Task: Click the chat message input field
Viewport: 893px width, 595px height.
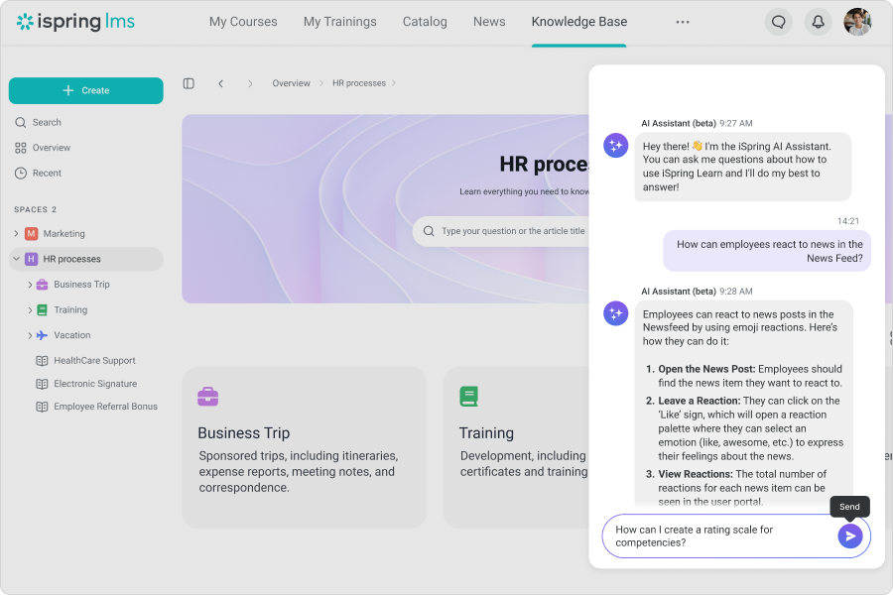Action: [x=695, y=535]
